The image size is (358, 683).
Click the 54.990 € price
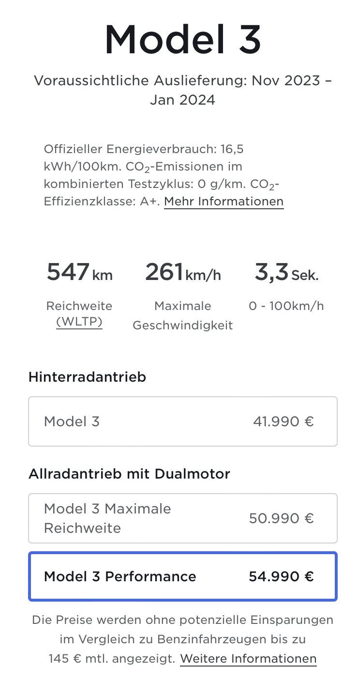[281, 576]
